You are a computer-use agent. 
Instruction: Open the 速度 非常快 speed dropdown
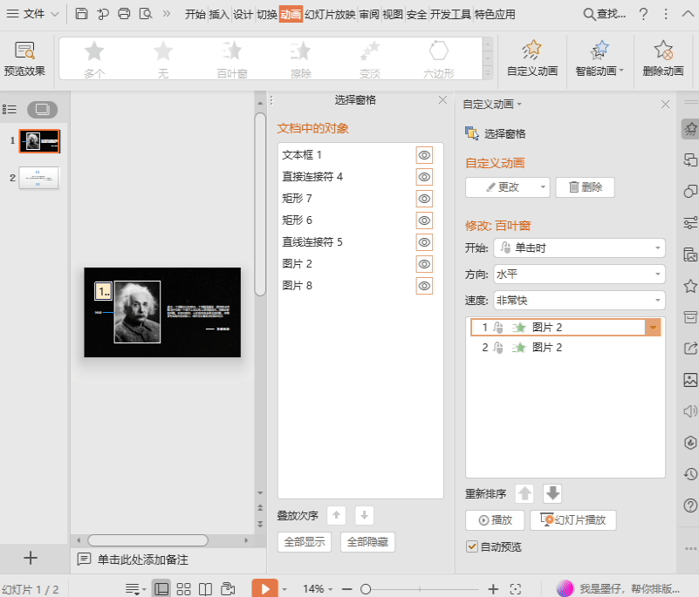(x=579, y=301)
